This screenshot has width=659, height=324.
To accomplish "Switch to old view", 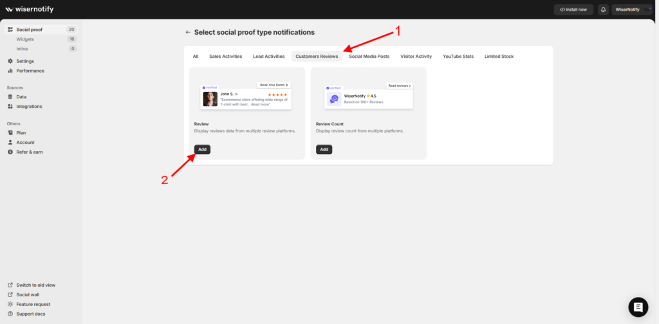I will pyautogui.click(x=35, y=285).
